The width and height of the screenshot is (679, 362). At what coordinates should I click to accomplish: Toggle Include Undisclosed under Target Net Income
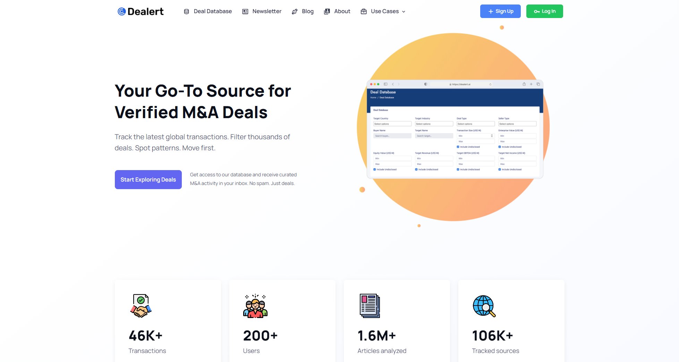point(500,169)
